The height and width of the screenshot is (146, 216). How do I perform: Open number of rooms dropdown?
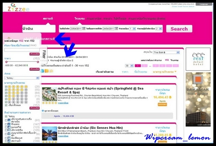132,29
